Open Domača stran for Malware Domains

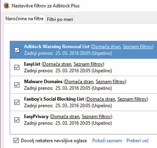click(x=79, y=82)
